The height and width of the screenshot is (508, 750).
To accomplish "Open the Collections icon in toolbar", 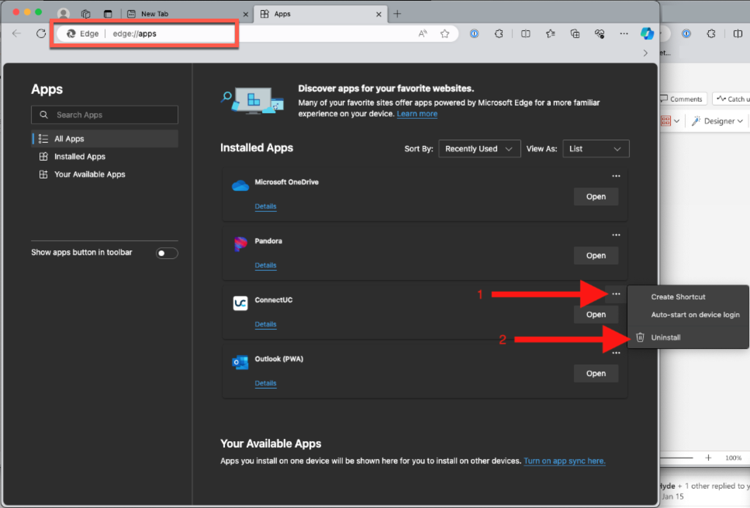I will 575,34.
